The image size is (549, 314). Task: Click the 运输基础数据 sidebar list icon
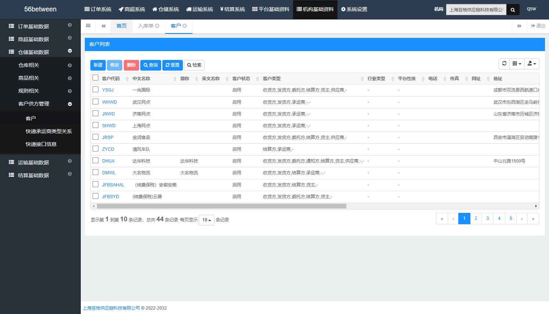[x=11, y=162]
